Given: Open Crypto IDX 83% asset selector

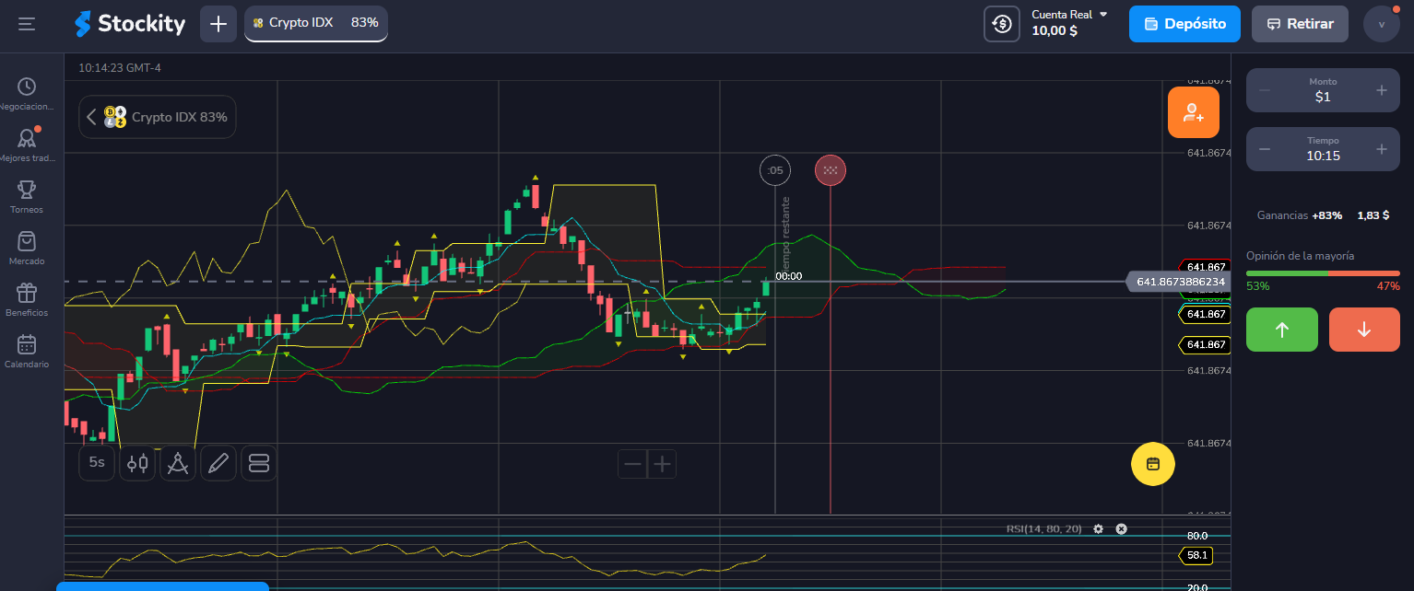Looking at the screenshot, I should (x=158, y=117).
